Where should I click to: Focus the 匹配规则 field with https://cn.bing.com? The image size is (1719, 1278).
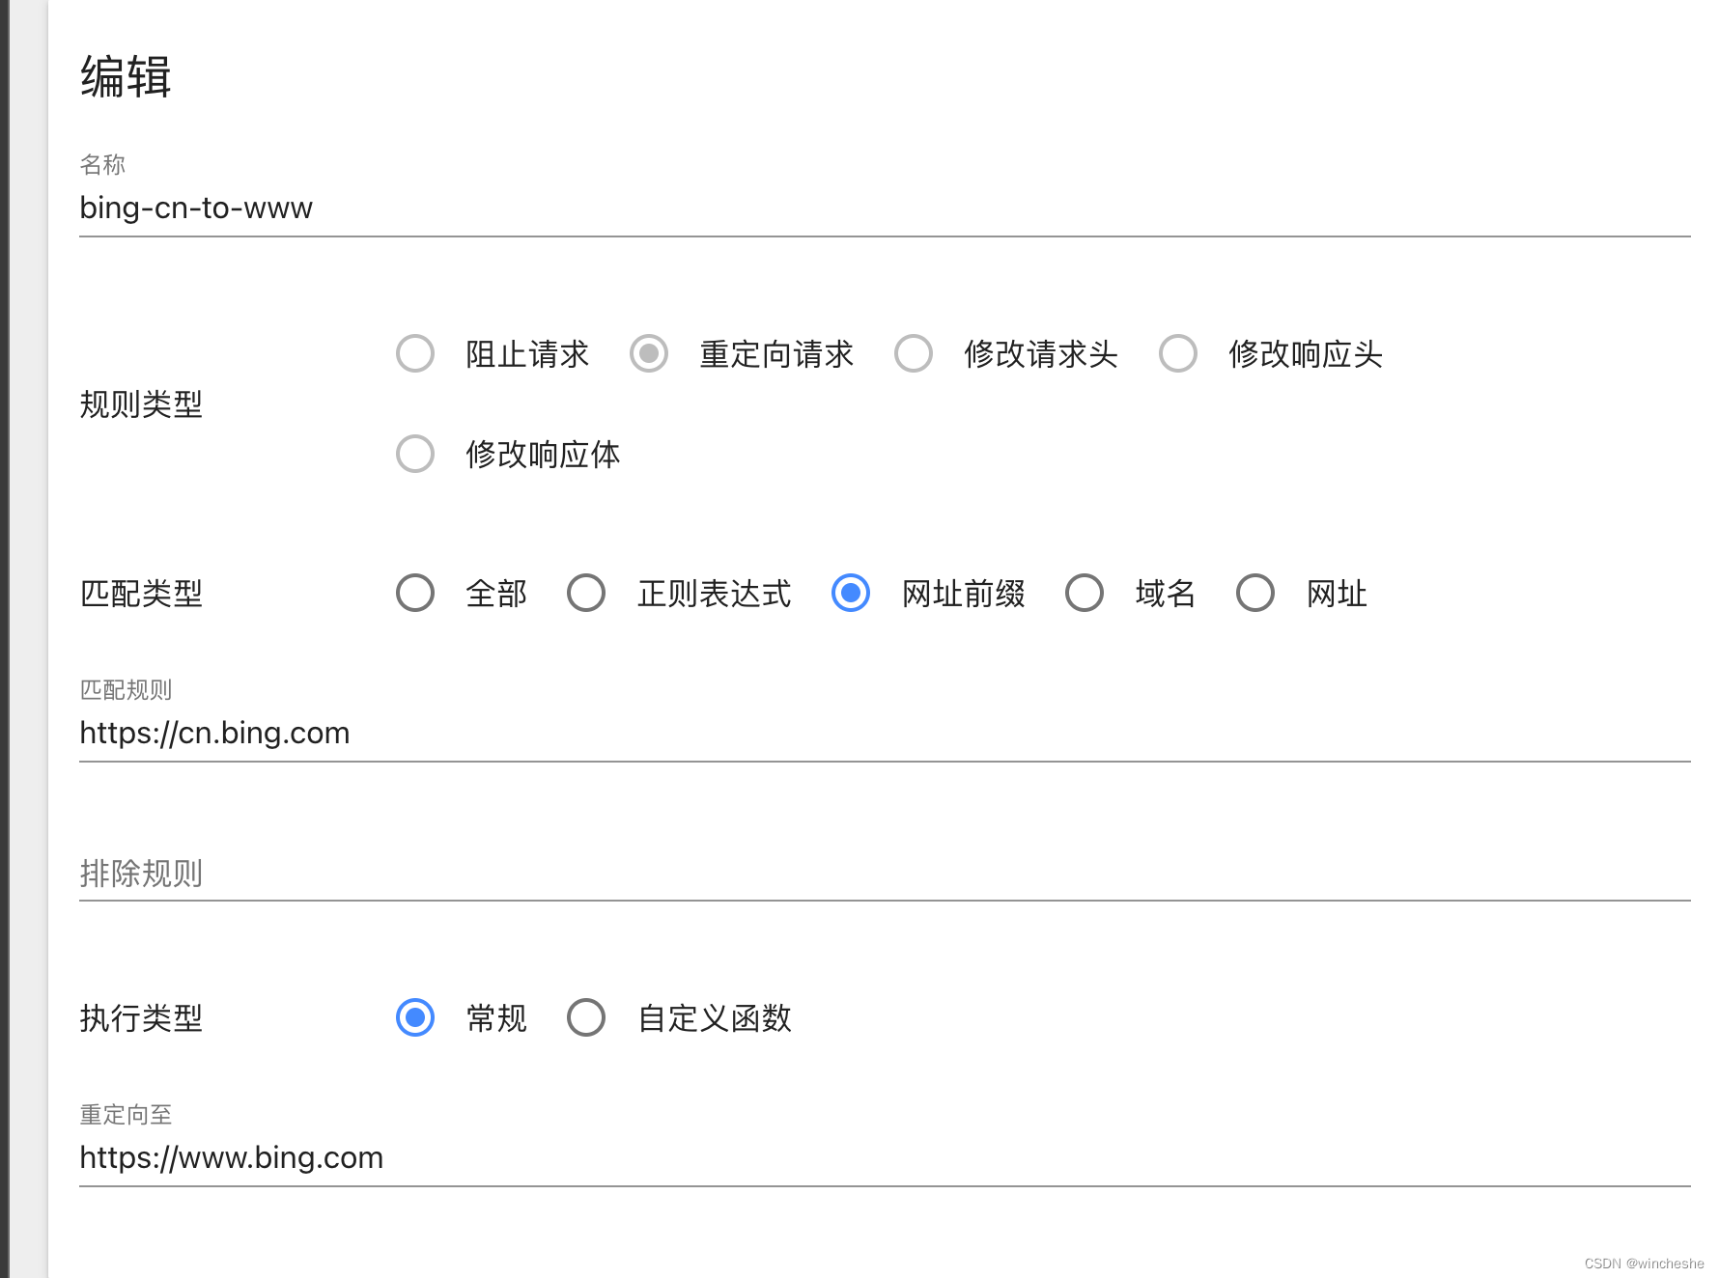coord(885,734)
